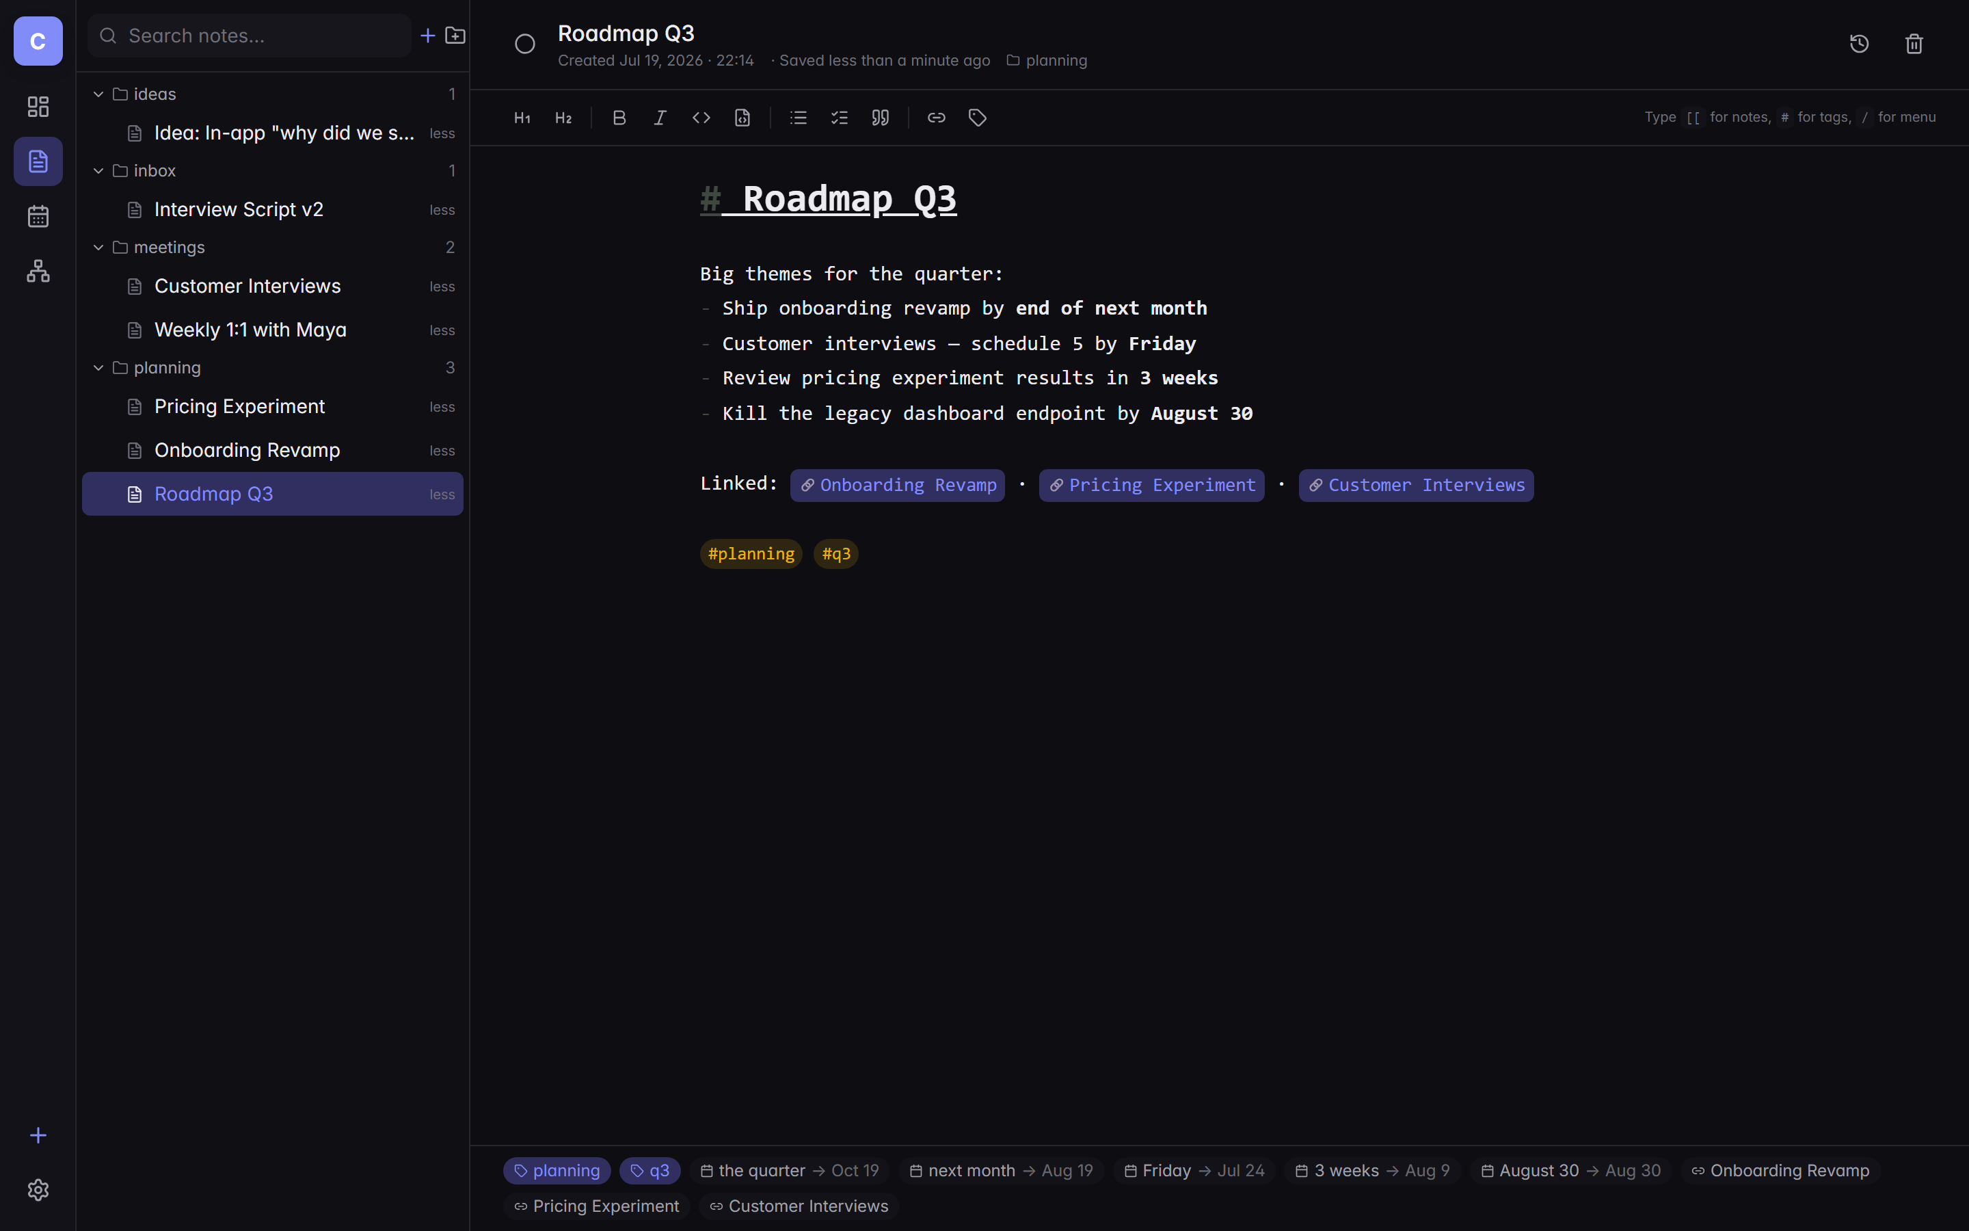Insert checklist

pos(840,118)
